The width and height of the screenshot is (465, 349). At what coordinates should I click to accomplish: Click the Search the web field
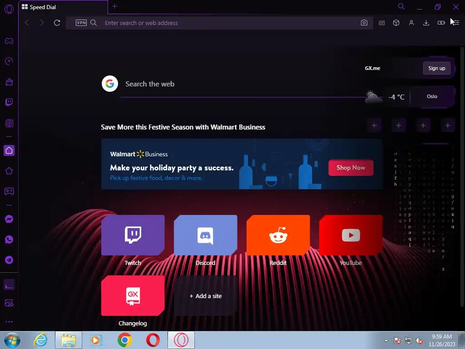(243, 84)
